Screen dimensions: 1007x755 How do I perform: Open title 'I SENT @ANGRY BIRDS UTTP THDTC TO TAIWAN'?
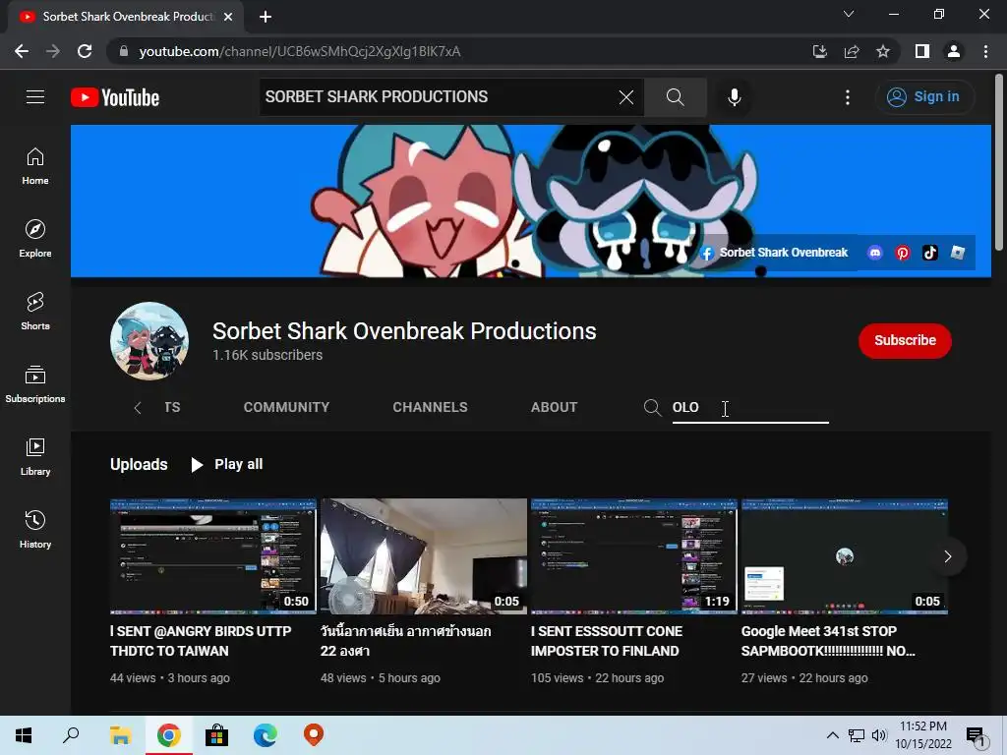point(201,641)
